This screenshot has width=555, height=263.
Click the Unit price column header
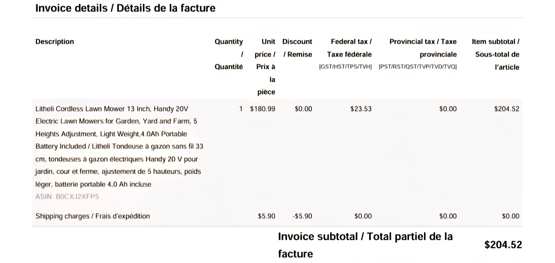point(265,67)
